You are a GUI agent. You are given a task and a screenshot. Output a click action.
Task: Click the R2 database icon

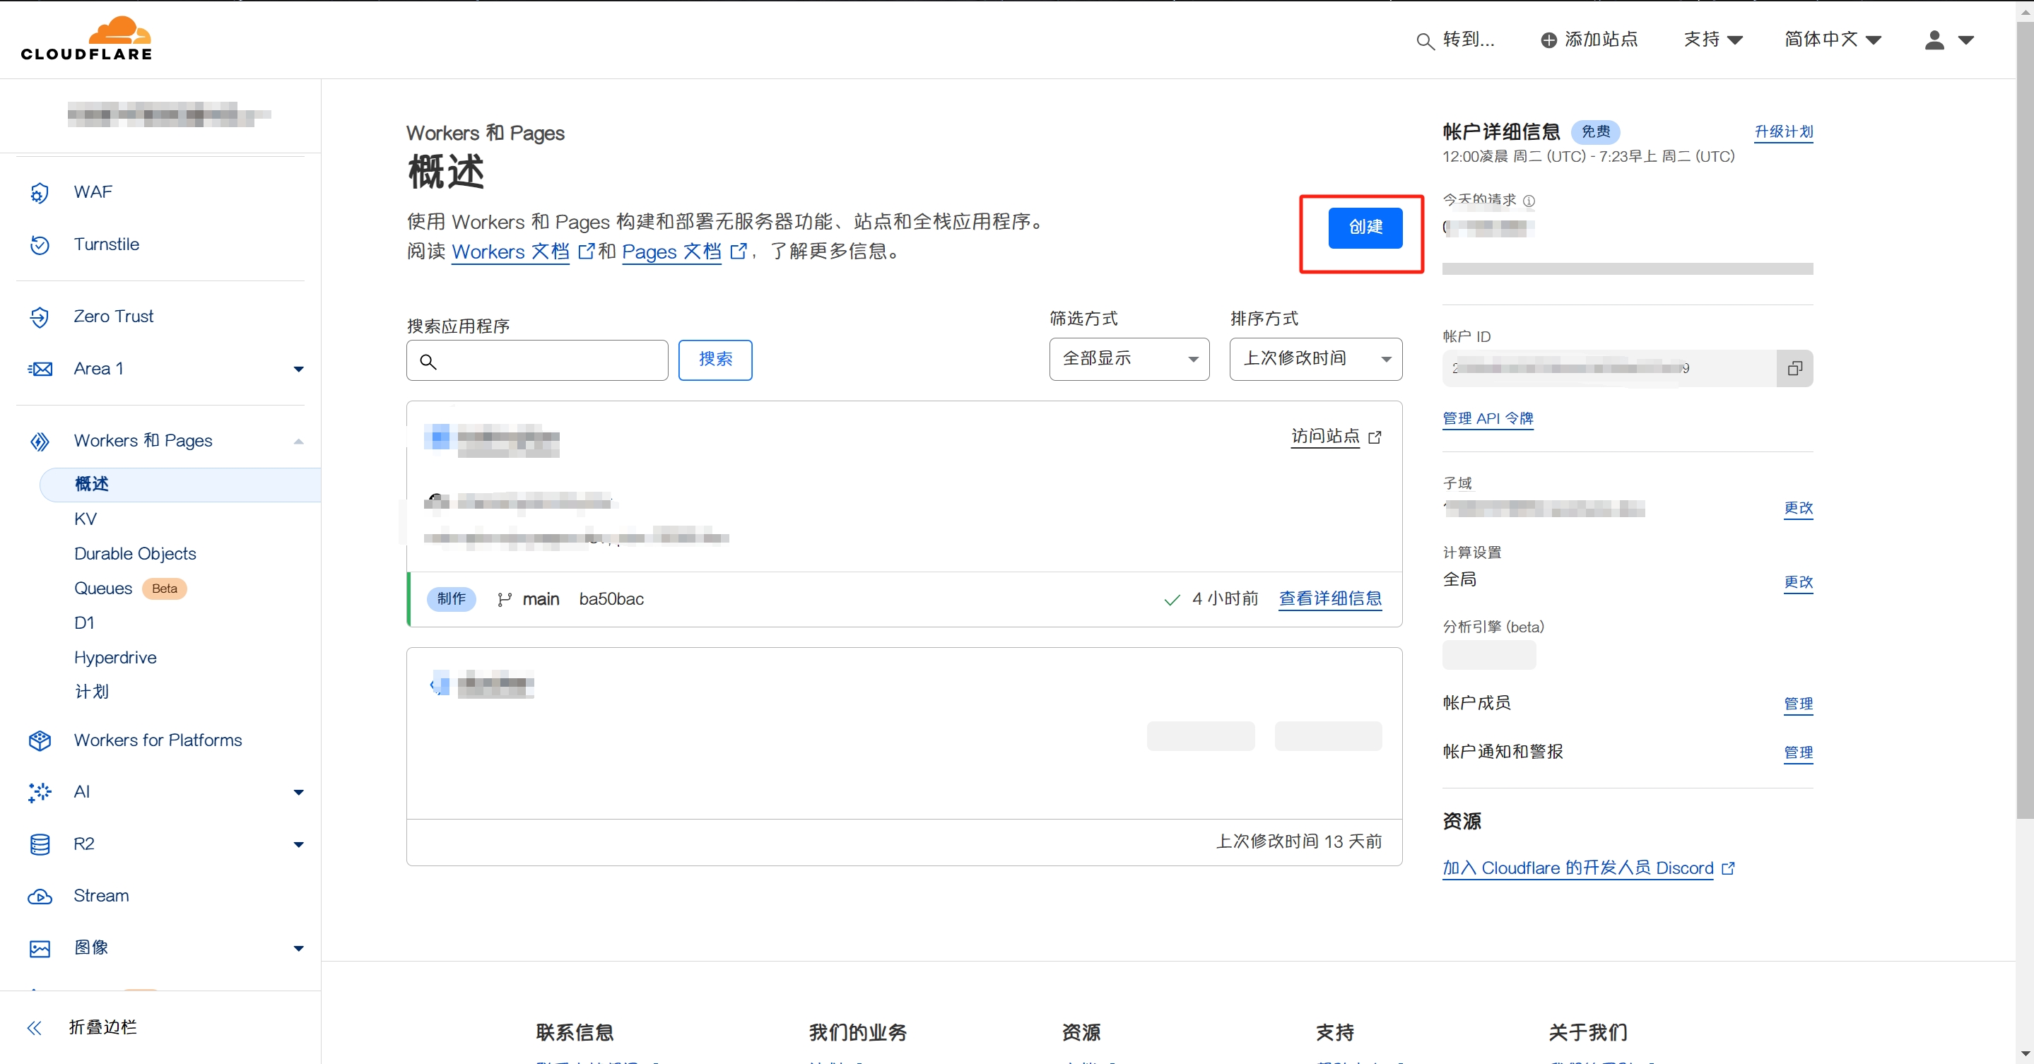pyautogui.click(x=40, y=844)
